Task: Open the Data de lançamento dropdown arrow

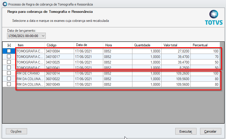Action: (43, 36)
